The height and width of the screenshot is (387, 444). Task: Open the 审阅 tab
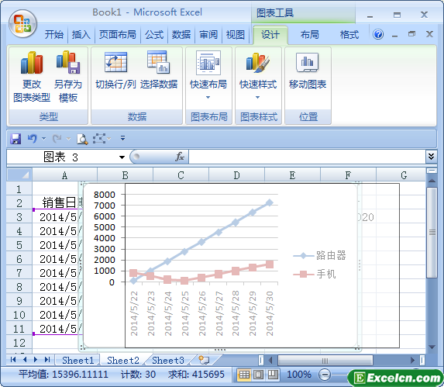[x=208, y=35]
